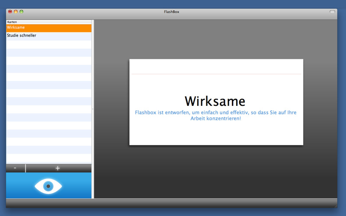Click the sidebar split divider handle
The width and height of the screenshot is (346, 216).
tap(93, 109)
